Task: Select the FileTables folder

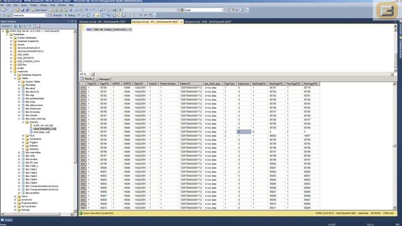Action: coord(31,85)
